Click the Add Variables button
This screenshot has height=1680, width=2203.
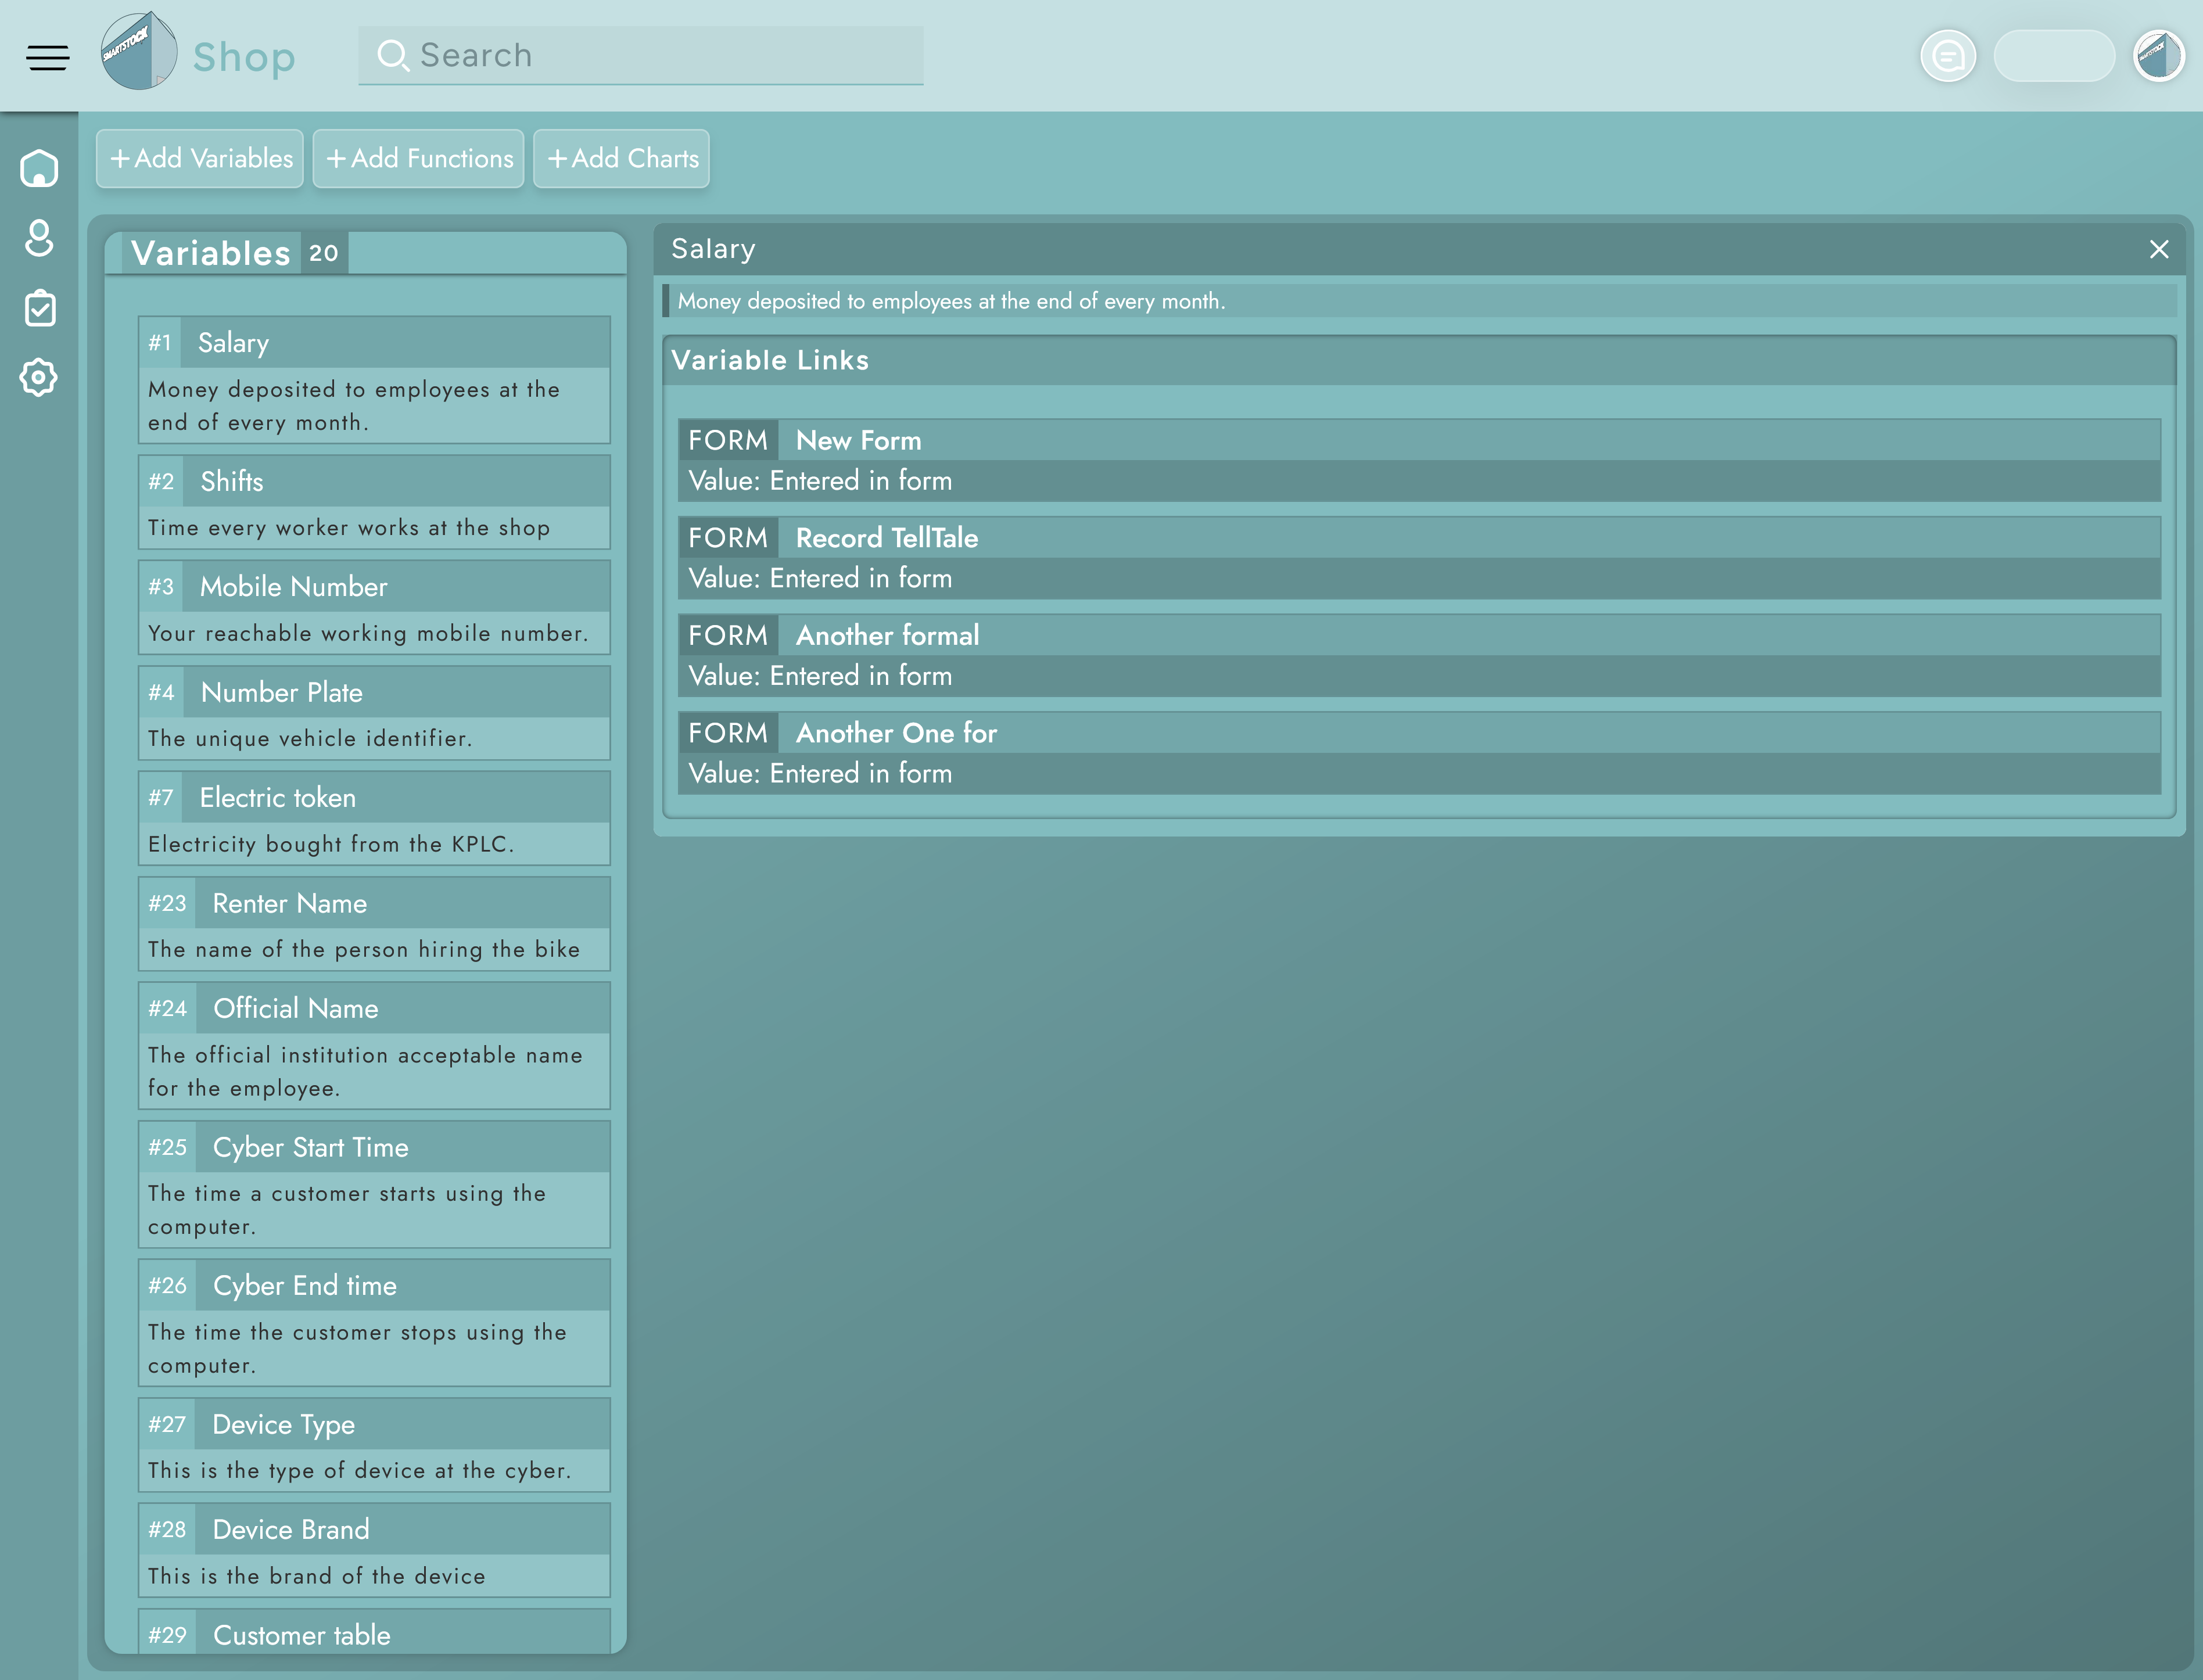(x=200, y=158)
